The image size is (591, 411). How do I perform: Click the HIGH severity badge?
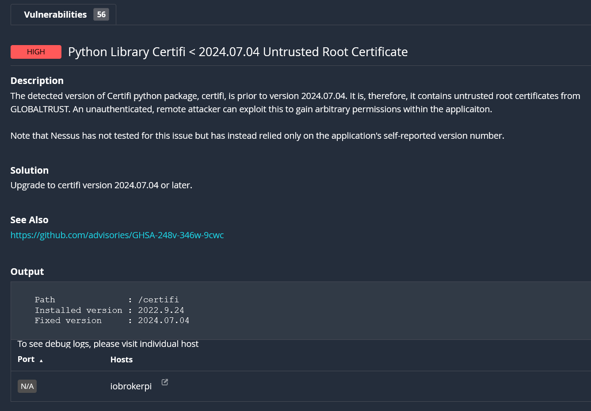36,52
